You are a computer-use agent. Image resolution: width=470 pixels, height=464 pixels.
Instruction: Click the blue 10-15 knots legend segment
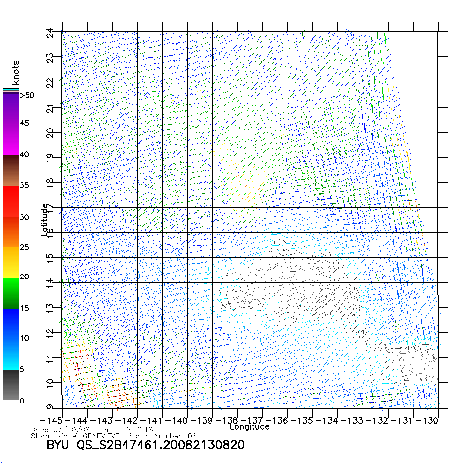tap(11, 324)
